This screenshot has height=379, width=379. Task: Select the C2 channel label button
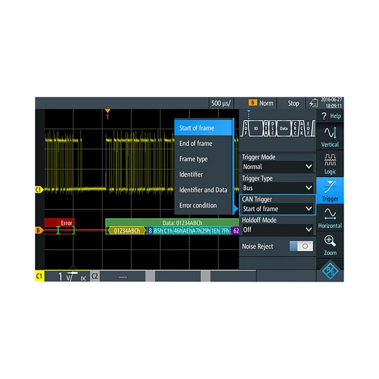95,276
